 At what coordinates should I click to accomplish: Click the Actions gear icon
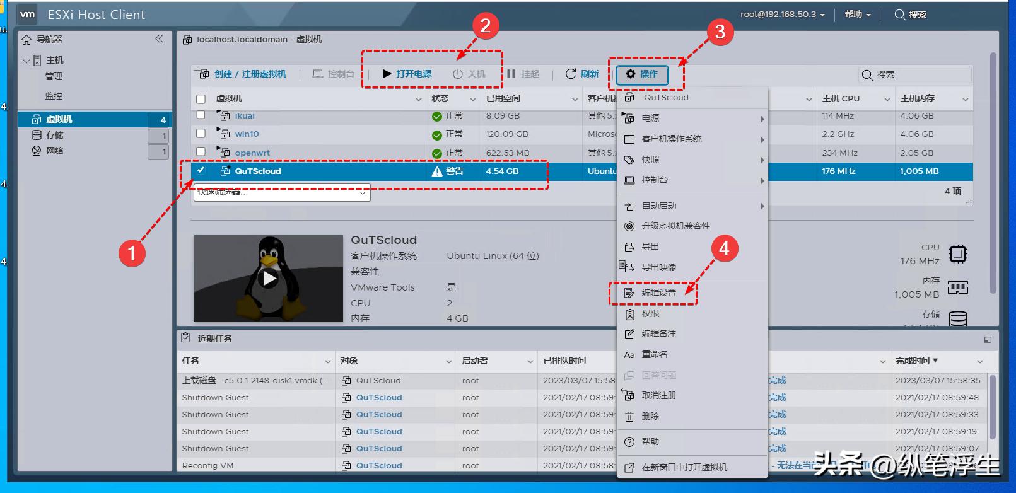(x=631, y=74)
